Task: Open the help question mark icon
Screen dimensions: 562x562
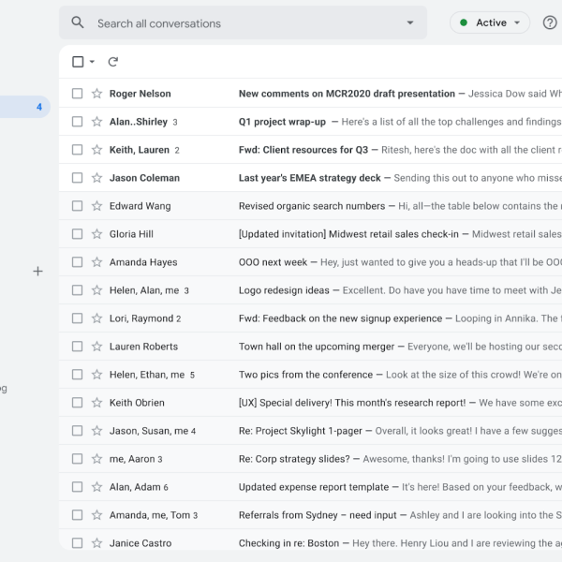Action: click(550, 22)
